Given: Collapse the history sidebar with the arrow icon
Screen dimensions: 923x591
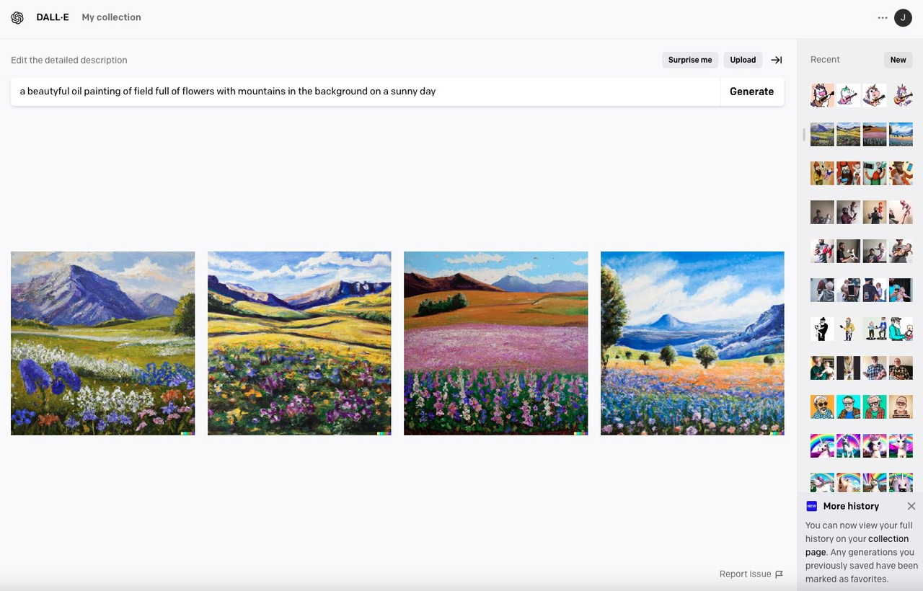Looking at the screenshot, I should [777, 60].
